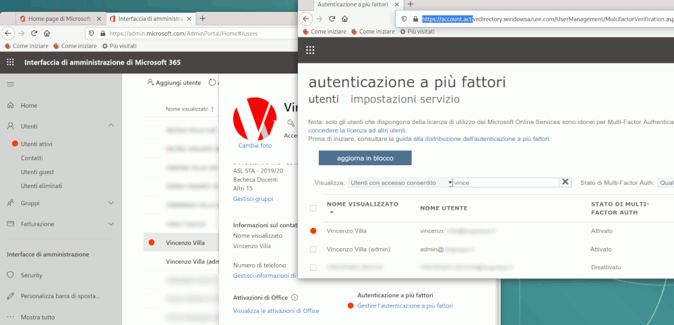Close the Home page di Microsoft tab

pos(99,19)
